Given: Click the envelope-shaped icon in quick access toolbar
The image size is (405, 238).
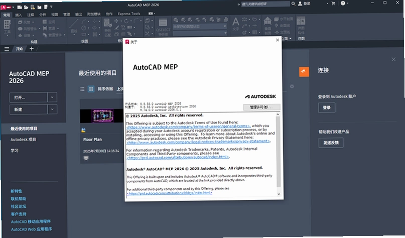Looking at the screenshot, I should (x=39, y=7).
